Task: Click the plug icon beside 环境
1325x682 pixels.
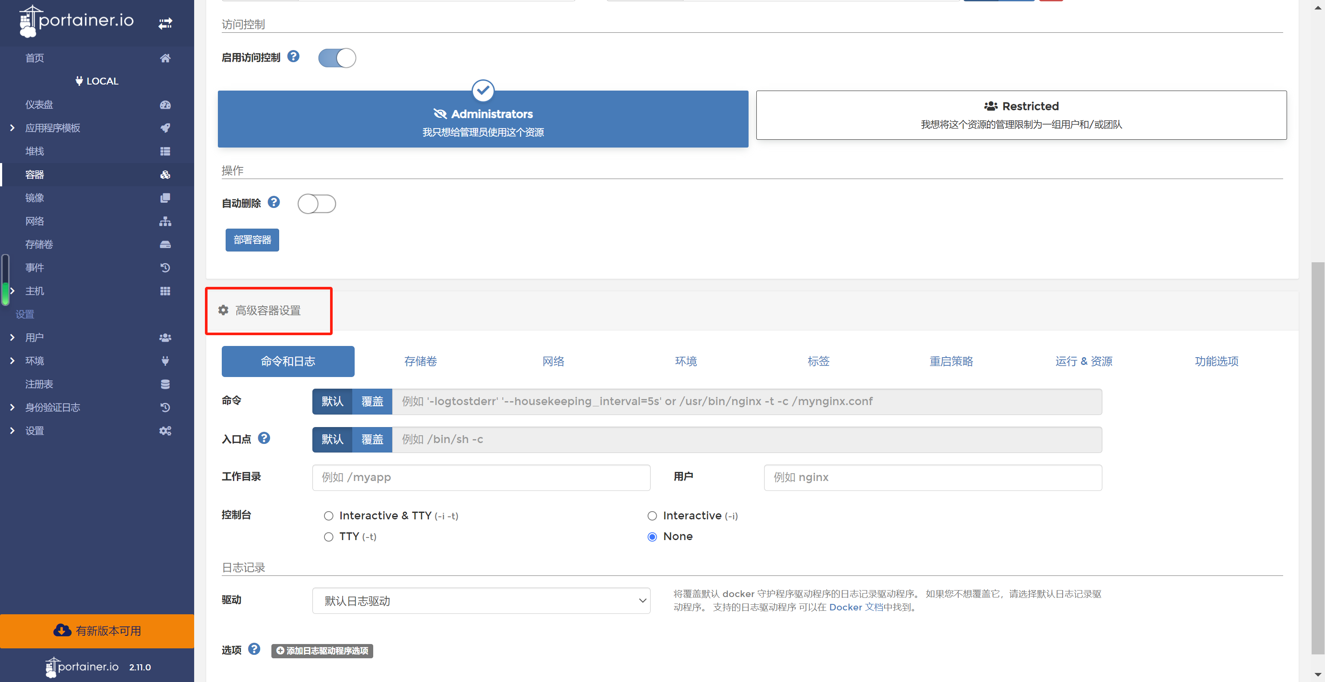Action: 165,361
